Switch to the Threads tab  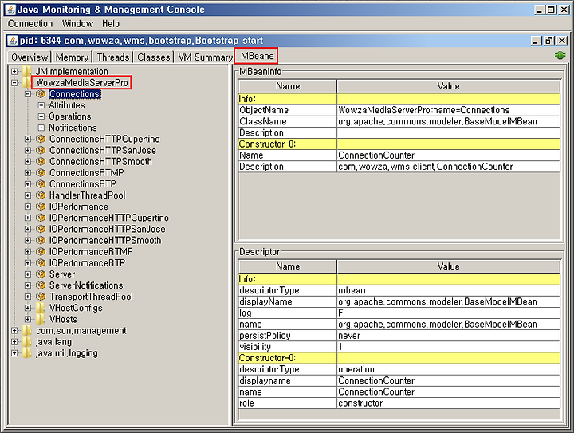pos(112,57)
